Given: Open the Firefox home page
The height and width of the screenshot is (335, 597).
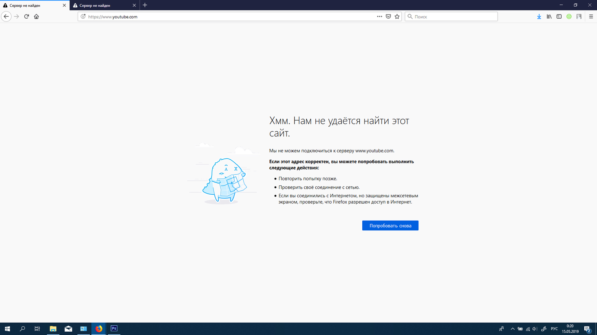Looking at the screenshot, I should coord(37,16).
